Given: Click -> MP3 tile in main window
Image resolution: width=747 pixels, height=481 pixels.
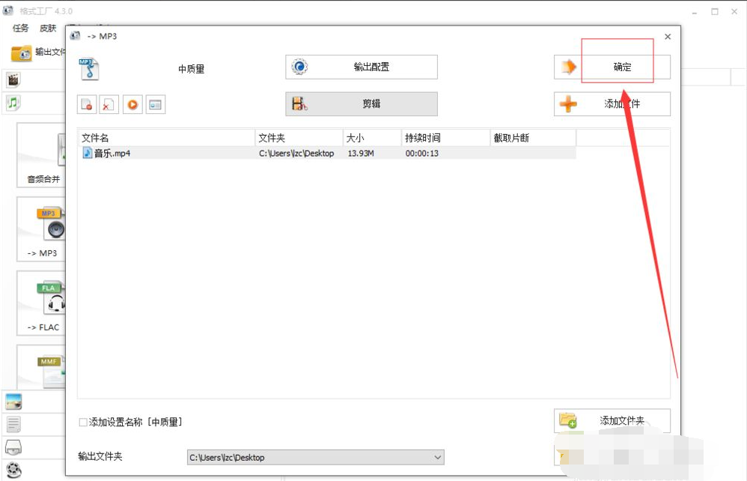Looking at the screenshot, I should pos(41,229).
